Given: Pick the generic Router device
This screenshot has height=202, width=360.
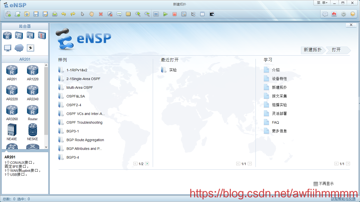Looking at the screenshot, I should click(33, 113).
